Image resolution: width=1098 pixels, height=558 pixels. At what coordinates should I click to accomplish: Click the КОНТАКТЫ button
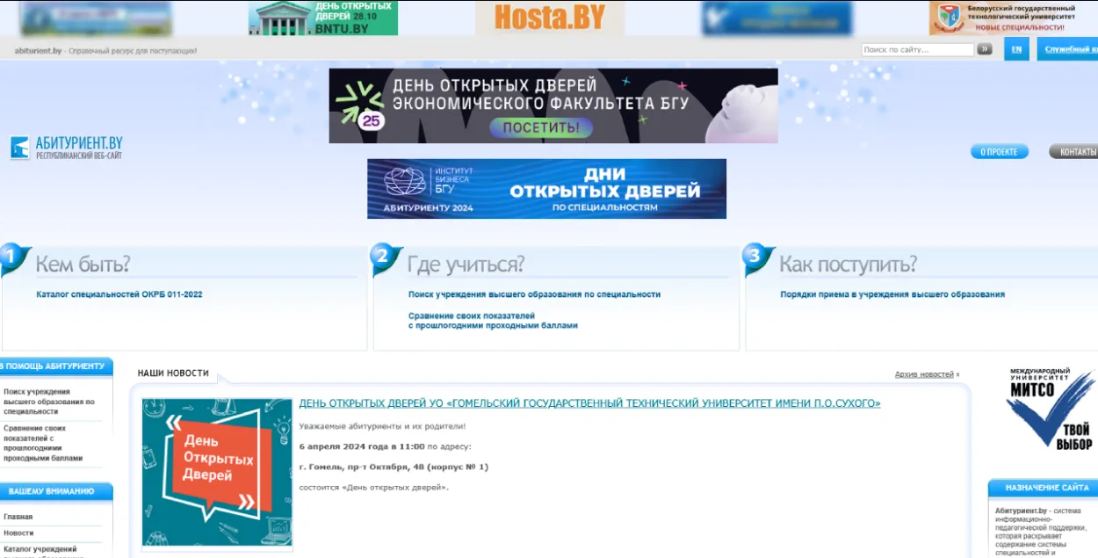coord(1073,152)
